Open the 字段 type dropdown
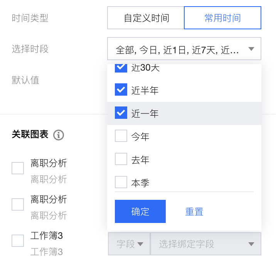The width and height of the screenshot is (276, 260). [130, 244]
